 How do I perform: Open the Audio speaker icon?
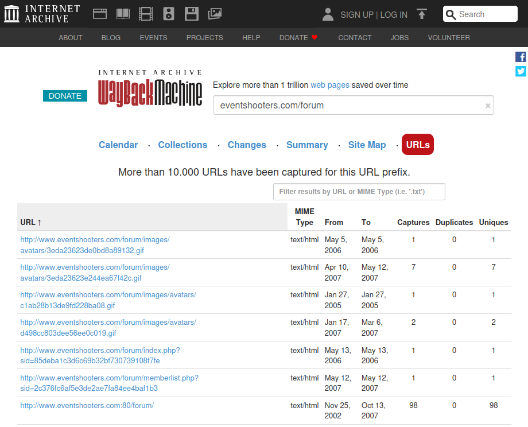point(169,14)
